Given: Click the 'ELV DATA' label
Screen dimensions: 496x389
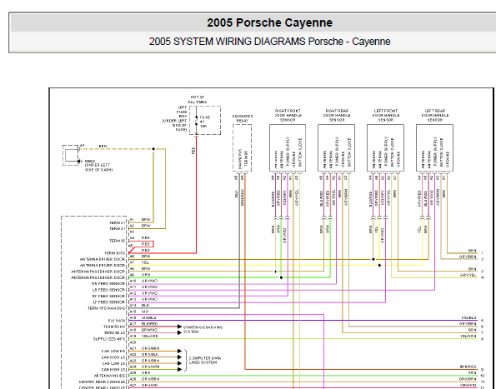Looking at the screenshot, I should tap(117, 321).
